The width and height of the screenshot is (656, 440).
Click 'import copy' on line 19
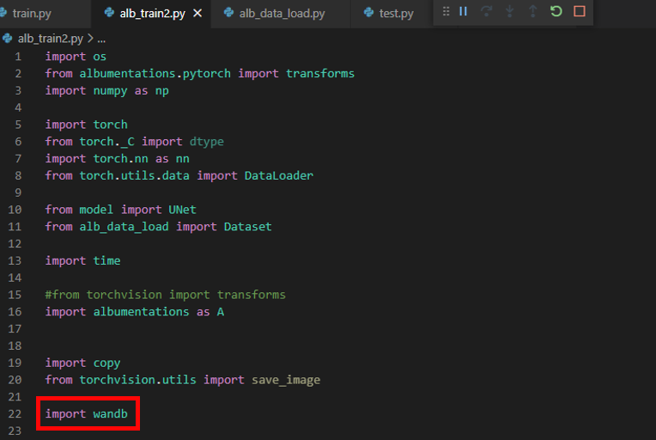pyautogui.click(x=82, y=363)
